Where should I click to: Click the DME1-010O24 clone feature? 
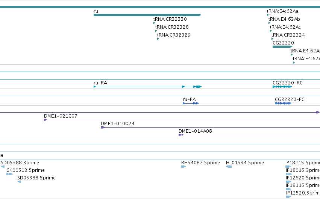point(211,127)
